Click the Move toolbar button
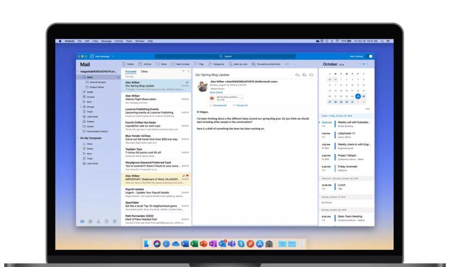 [161, 64]
